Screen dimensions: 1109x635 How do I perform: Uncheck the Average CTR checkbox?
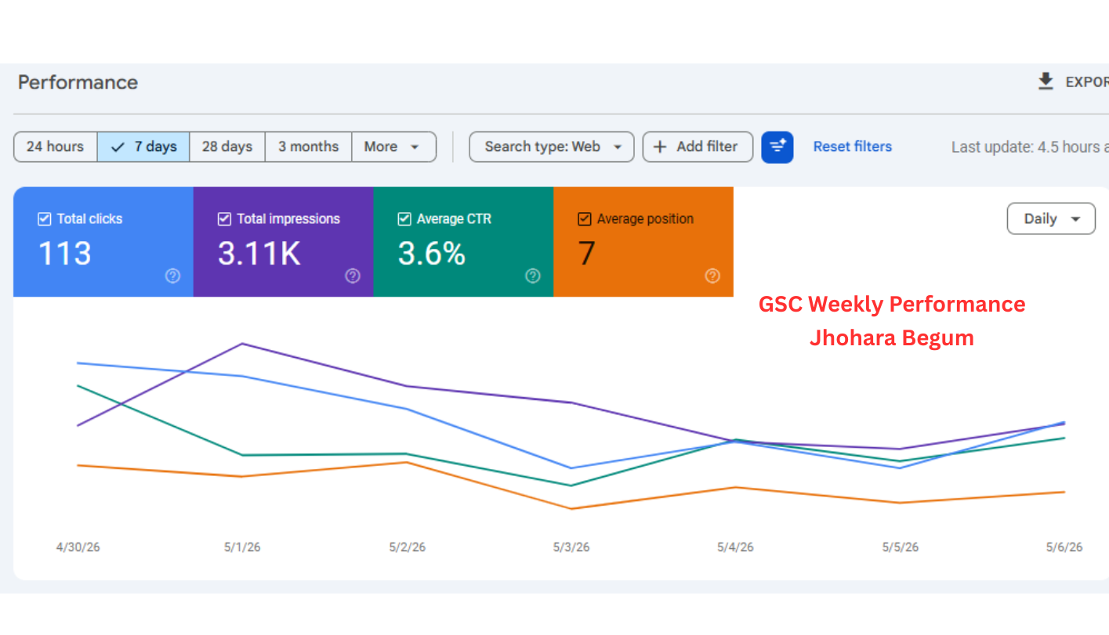[x=404, y=219]
